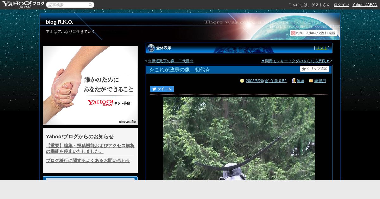Open ブログ移行に関するよくあるお問い合わせ link
Image resolution: width=380 pixels, height=199 pixels.
pyautogui.click(x=88, y=160)
